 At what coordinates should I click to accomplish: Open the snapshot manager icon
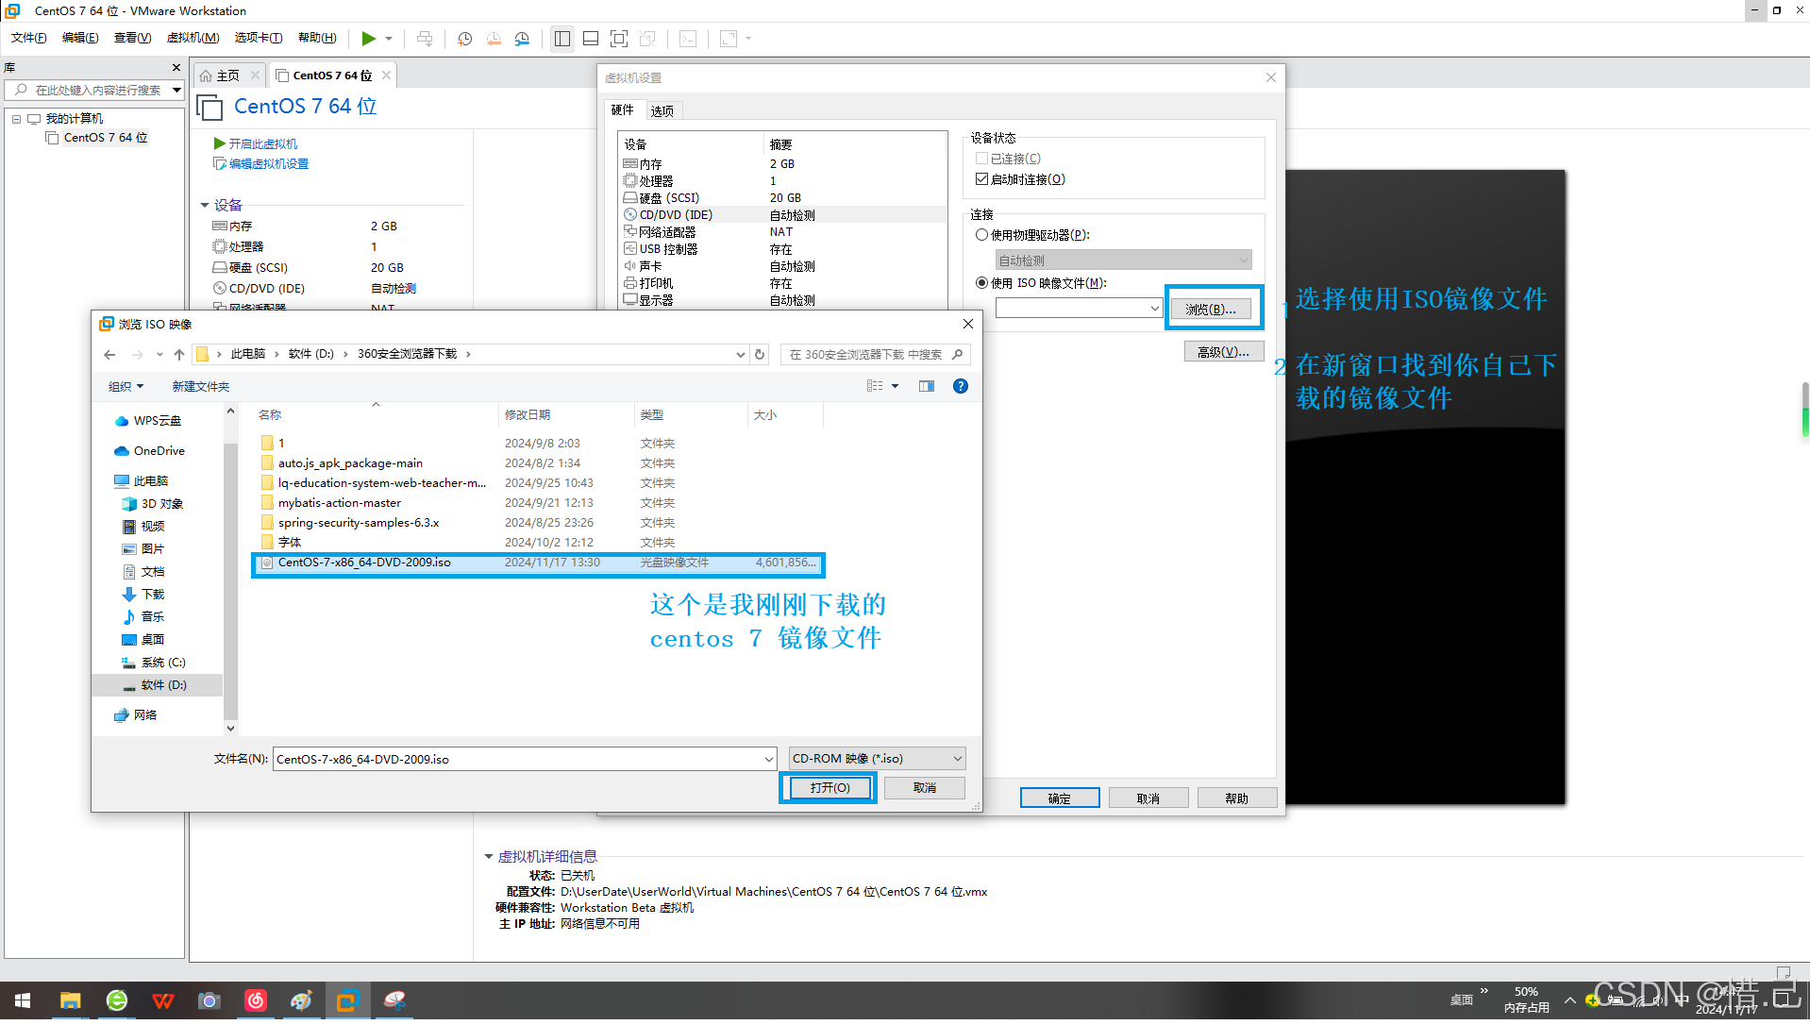(x=523, y=39)
